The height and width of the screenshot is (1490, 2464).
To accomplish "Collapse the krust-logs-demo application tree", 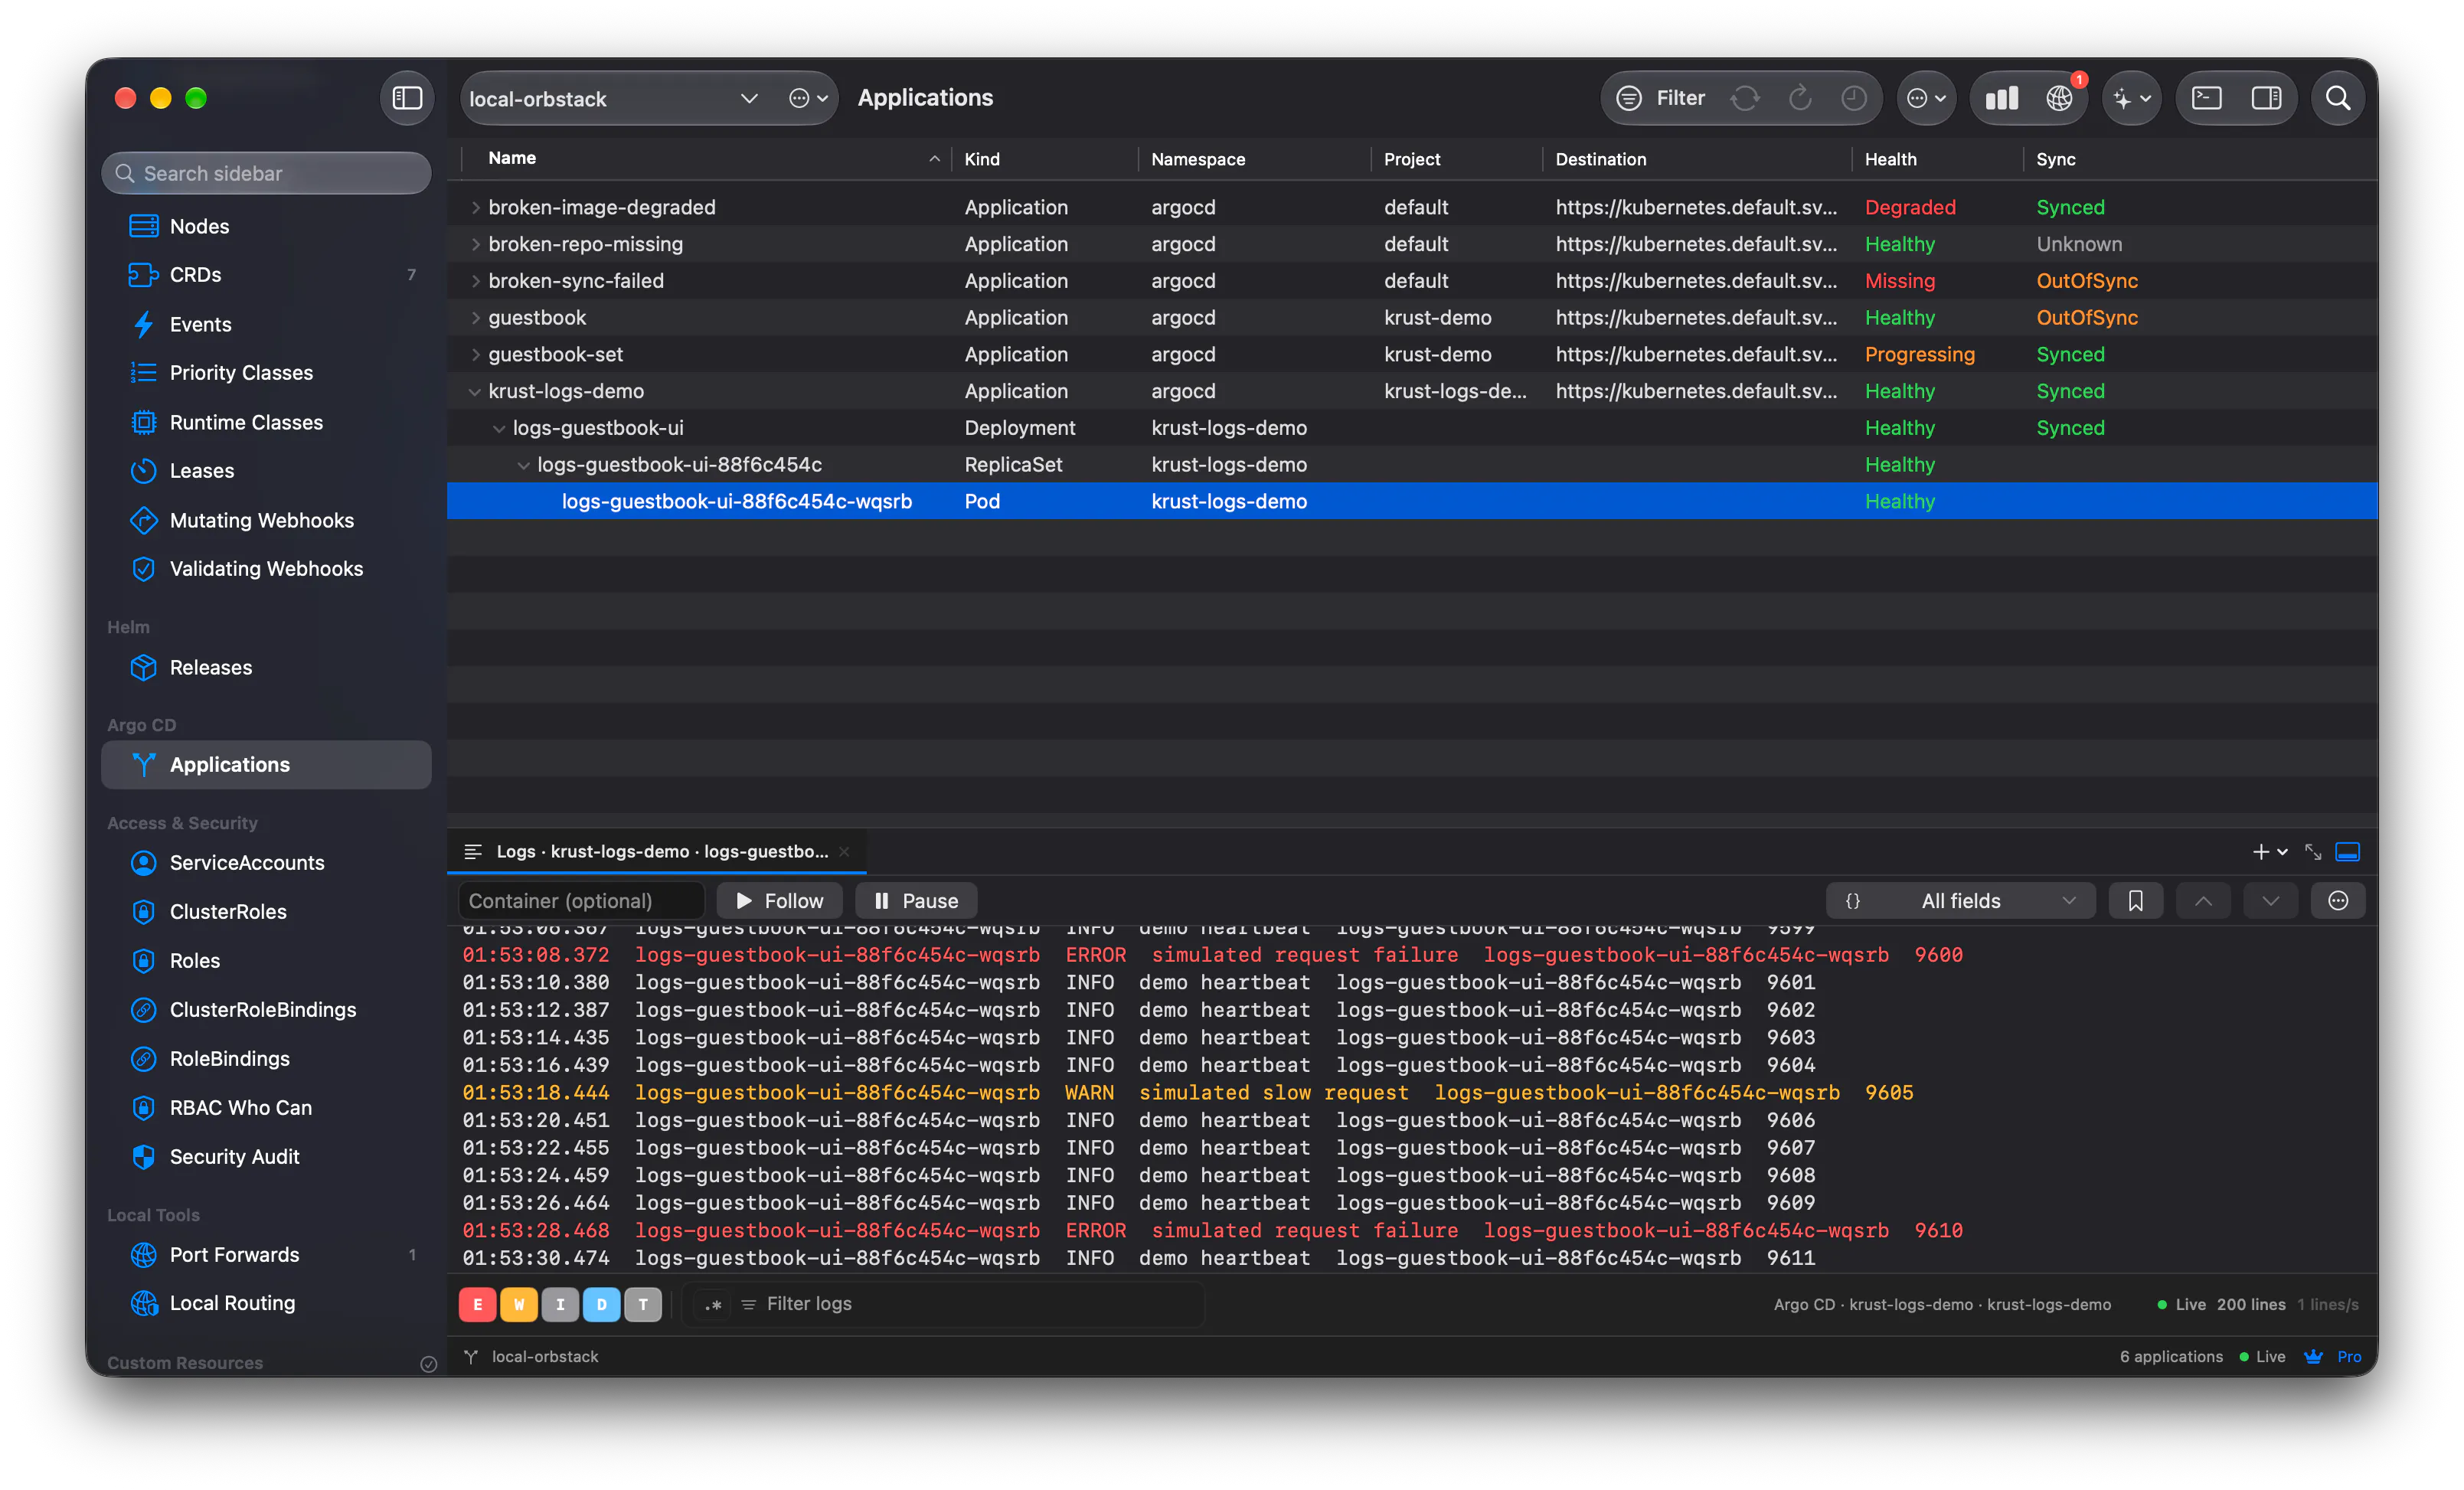I will [475, 391].
